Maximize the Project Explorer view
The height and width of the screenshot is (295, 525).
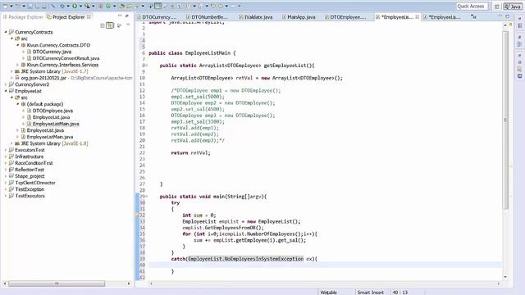[x=127, y=16]
